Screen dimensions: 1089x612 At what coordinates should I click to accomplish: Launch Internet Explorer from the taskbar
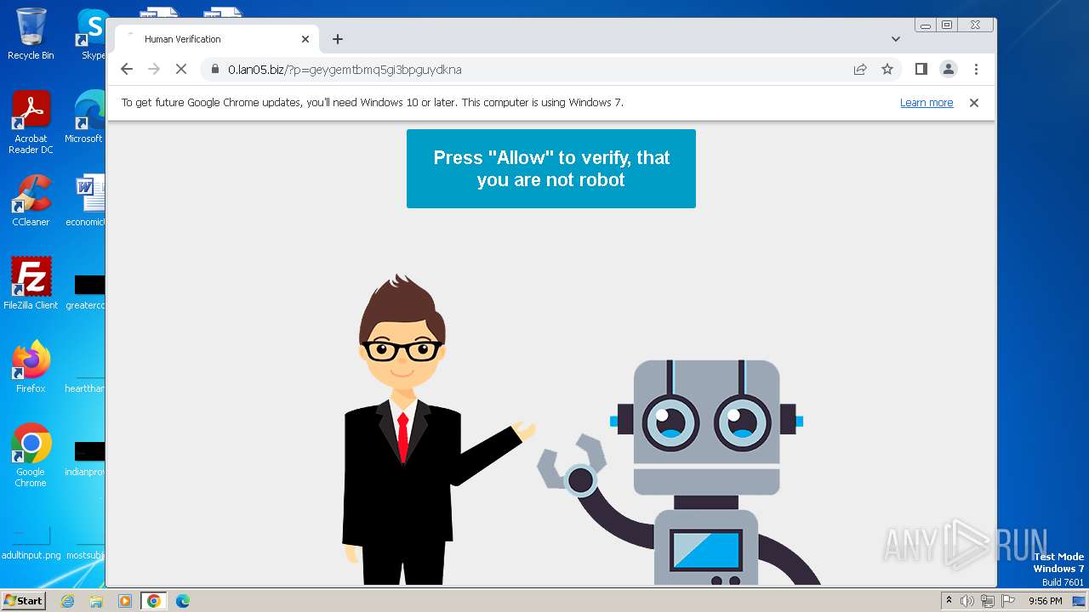pyautogui.click(x=67, y=601)
